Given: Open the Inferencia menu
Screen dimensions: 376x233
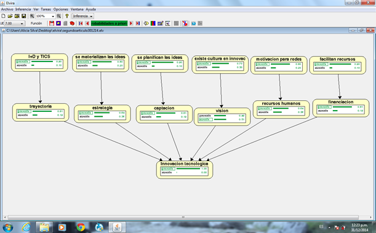Looking at the screenshot, I should (23, 9).
